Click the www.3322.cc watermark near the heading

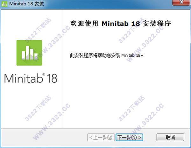(145, 44)
